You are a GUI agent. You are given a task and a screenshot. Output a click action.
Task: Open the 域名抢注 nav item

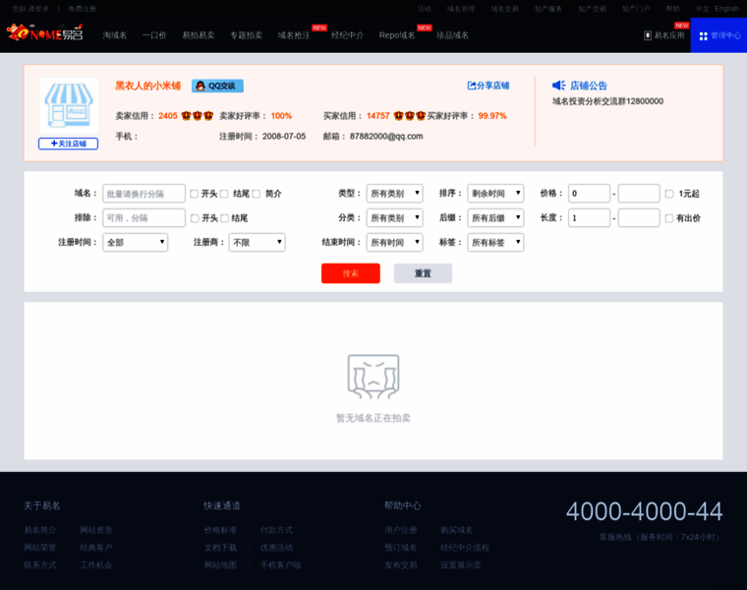294,35
